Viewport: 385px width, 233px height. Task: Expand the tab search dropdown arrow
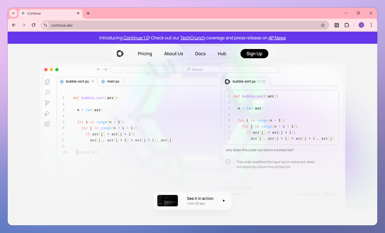[x=13, y=13]
